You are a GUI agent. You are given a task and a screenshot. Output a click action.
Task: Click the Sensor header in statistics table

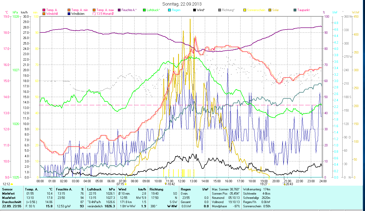(x=7, y=189)
